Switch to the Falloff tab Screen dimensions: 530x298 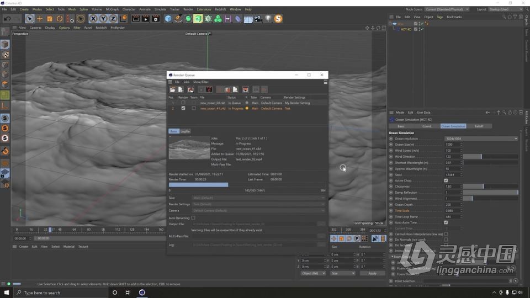click(479, 126)
